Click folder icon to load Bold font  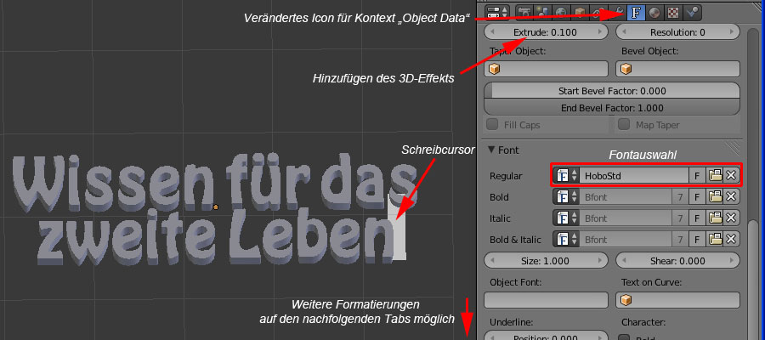(x=715, y=197)
